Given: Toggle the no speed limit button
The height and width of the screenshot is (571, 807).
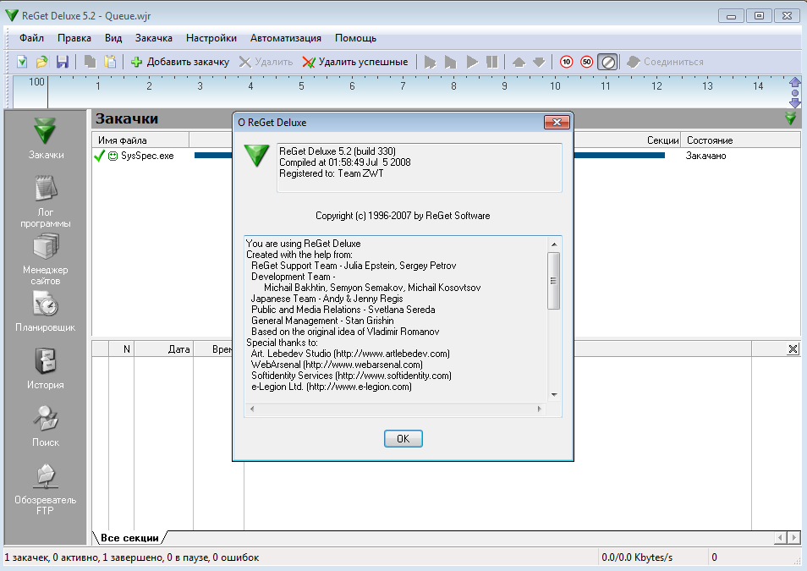Looking at the screenshot, I should pyautogui.click(x=607, y=62).
